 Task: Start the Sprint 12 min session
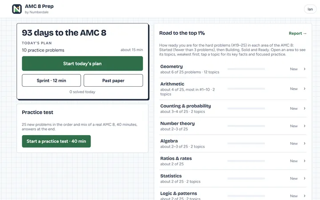coord(52,80)
